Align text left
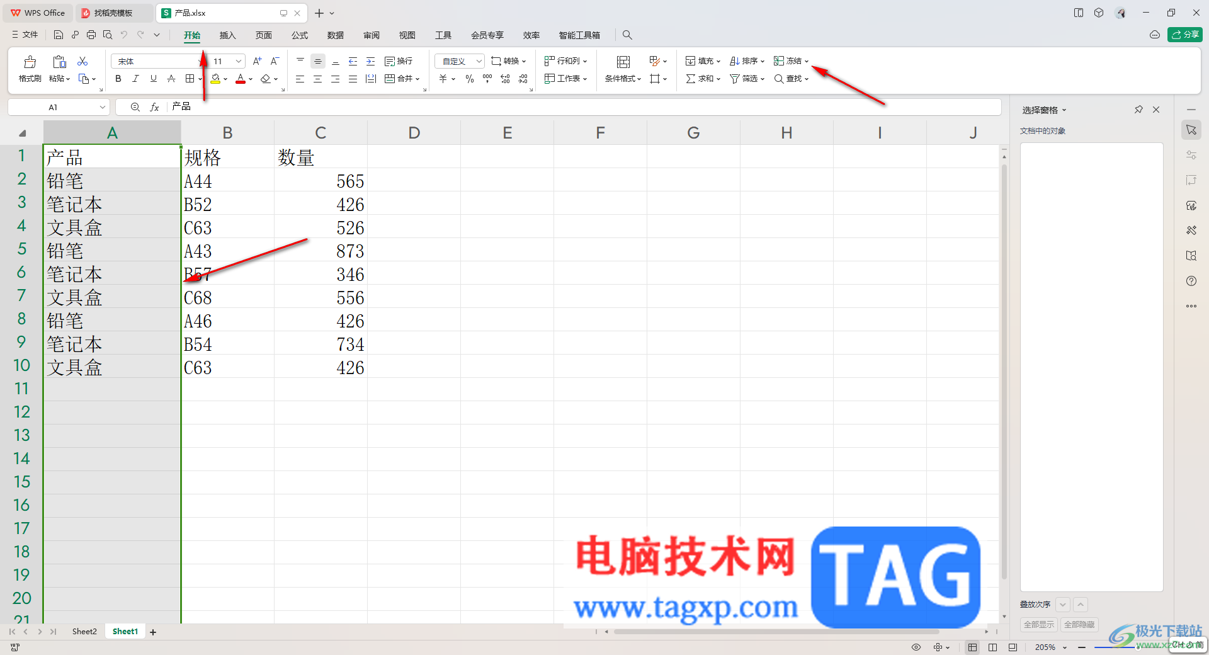The height and width of the screenshot is (655, 1209). (300, 79)
